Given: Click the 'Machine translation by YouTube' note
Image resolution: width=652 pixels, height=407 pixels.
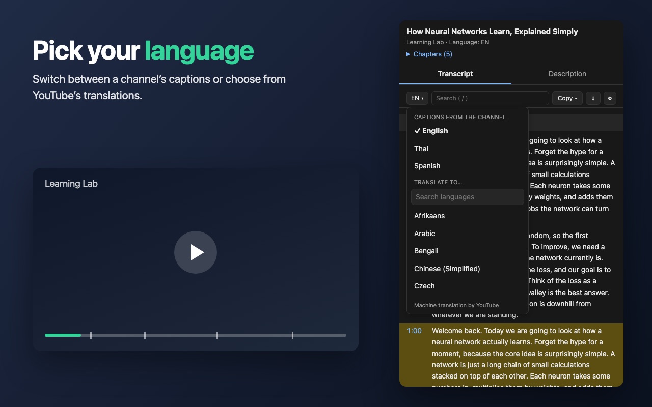Looking at the screenshot, I should click(x=456, y=305).
